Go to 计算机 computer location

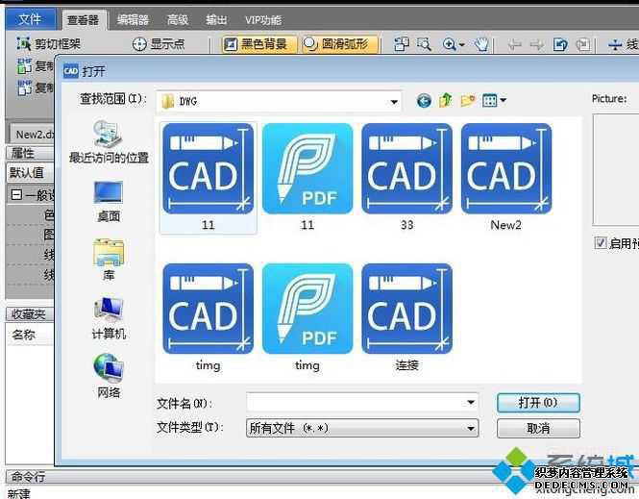coord(109,318)
